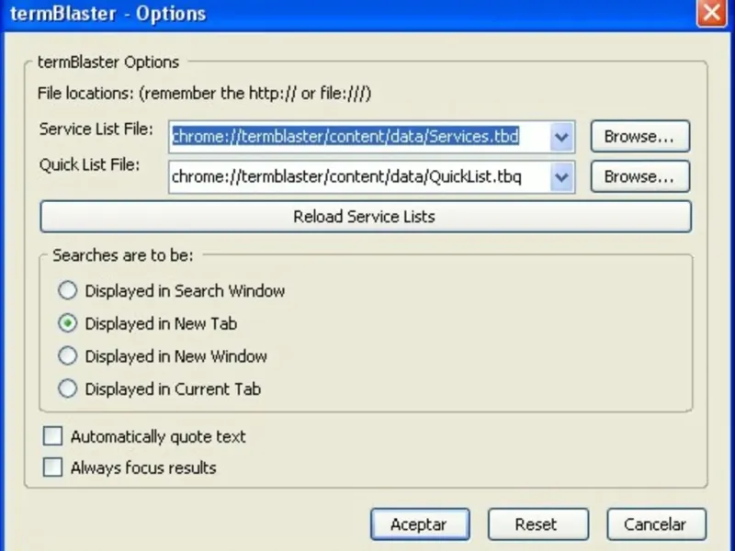The image size is (735, 551).
Task: Choose Displayed in New Window option
Action: point(67,356)
